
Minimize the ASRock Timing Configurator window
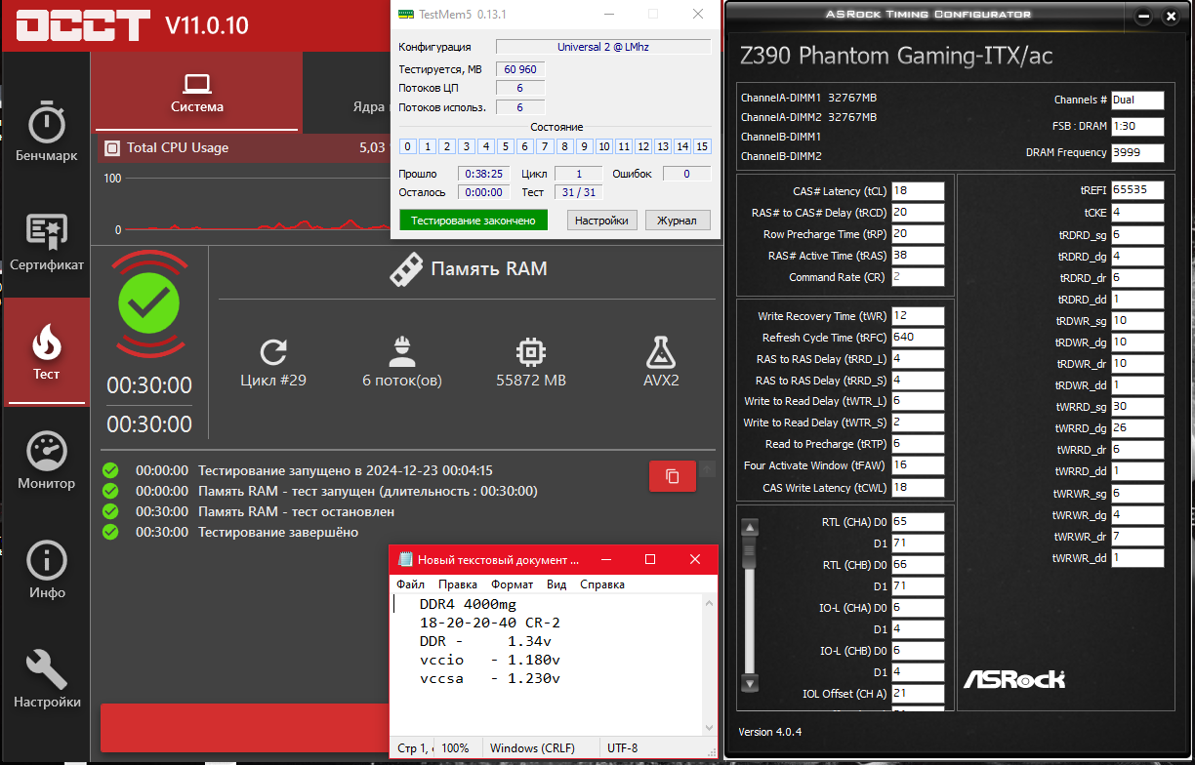[1143, 17]
